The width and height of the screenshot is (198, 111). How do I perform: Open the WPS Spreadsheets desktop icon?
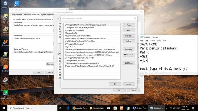(x=6, y=95)
